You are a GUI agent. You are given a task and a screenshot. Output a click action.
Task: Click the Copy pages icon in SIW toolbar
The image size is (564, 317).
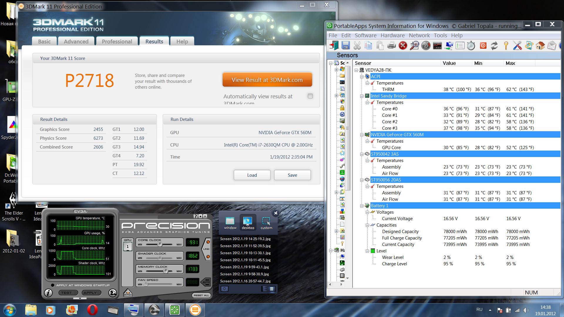point(368,45)
